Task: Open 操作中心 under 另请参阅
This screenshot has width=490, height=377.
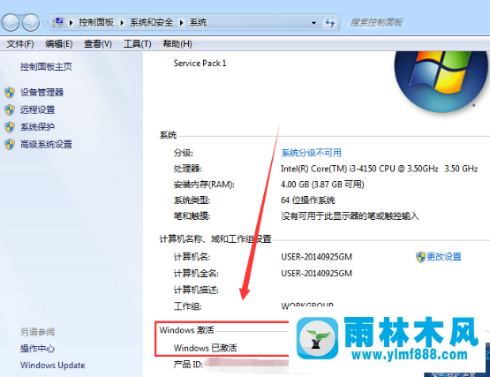Action: pyautogui.click(x=37, y=349)
